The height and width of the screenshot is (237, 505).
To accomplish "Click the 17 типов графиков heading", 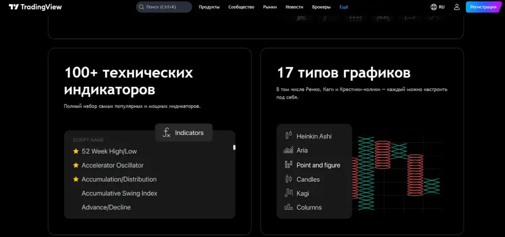I will pos(344,73).
